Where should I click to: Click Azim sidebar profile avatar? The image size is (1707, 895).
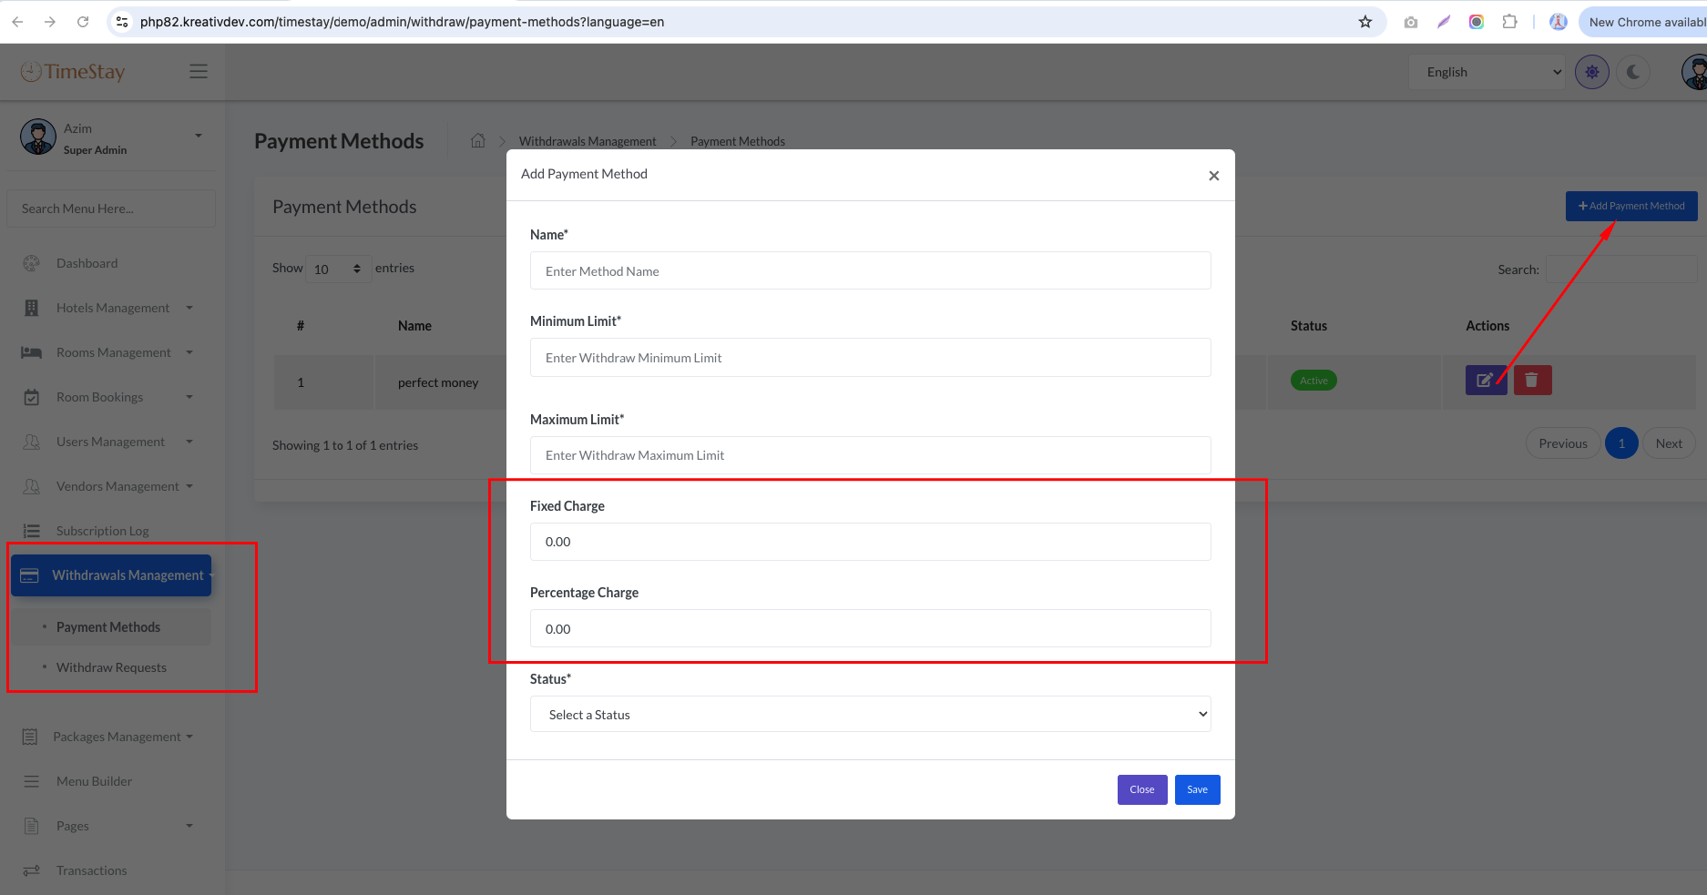pyautogui.click(x=38, y=137)
